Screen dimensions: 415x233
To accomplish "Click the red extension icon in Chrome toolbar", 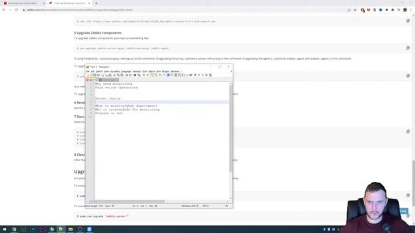I will pyautogui.click(x=362, y=10).
